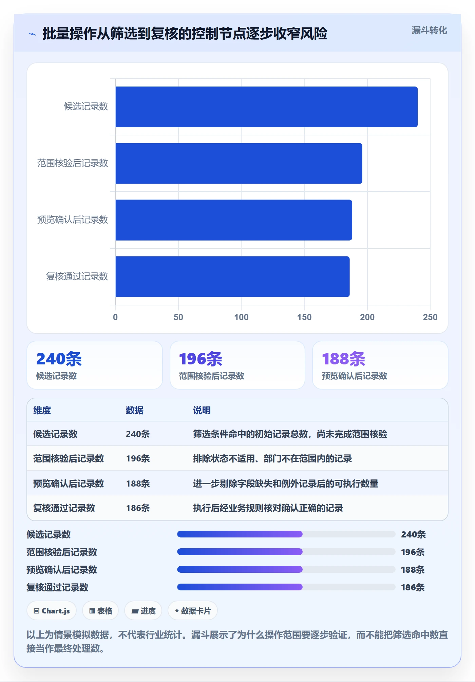This screenshot has width=475, height=682.
Task: Click the 候选记录数 cell in the table
Action: 55,434
